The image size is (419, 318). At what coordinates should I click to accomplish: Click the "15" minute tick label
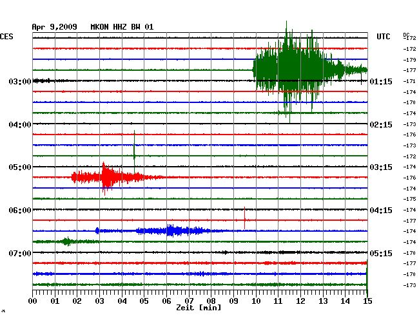(367, 301)
